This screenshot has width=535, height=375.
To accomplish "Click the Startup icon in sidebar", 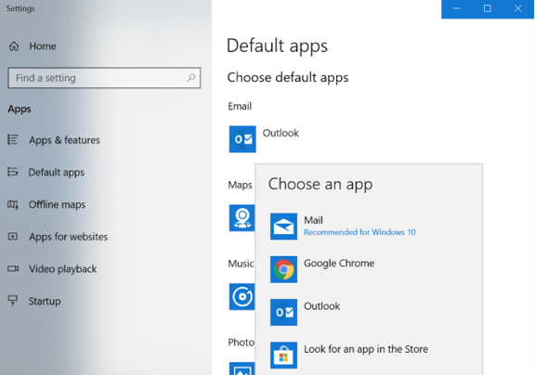I will [13, 301].
